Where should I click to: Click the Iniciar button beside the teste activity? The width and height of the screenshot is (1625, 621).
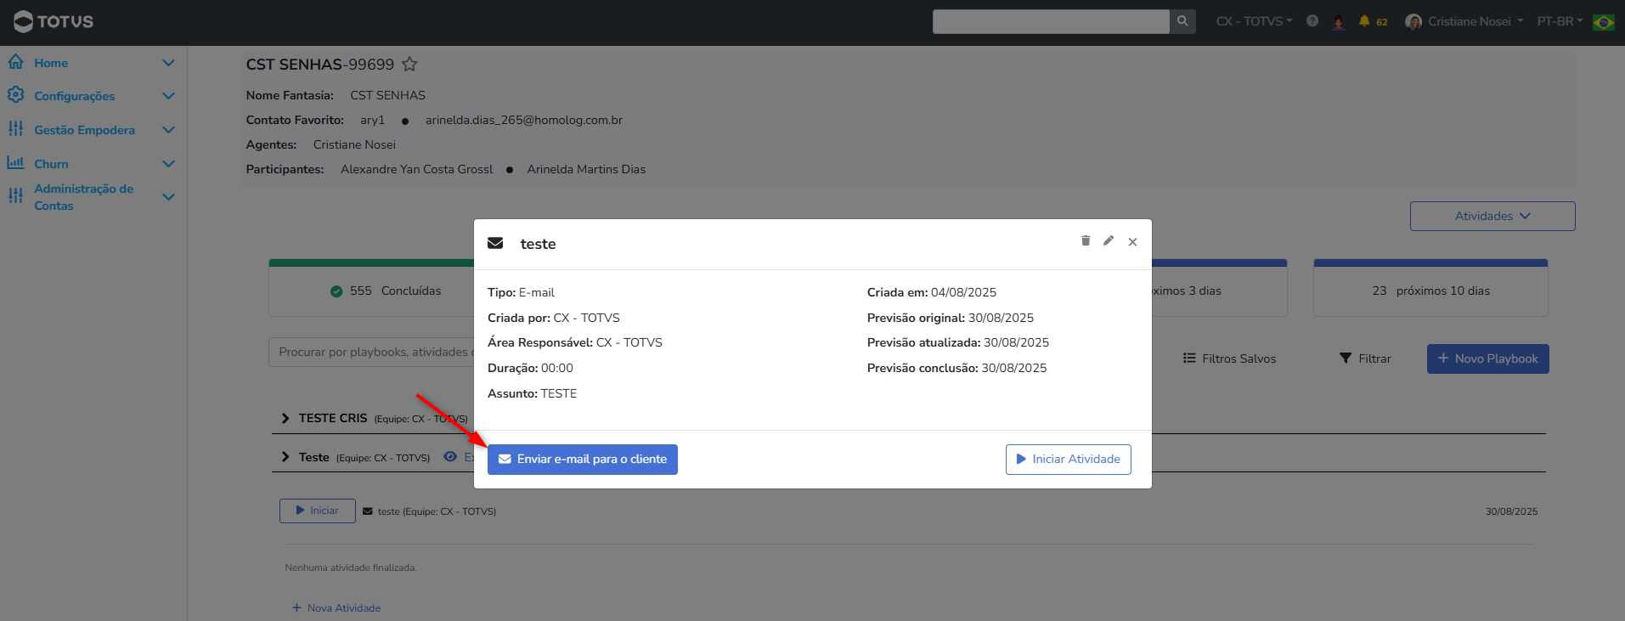pyautogui.click(x=318, y=511)
